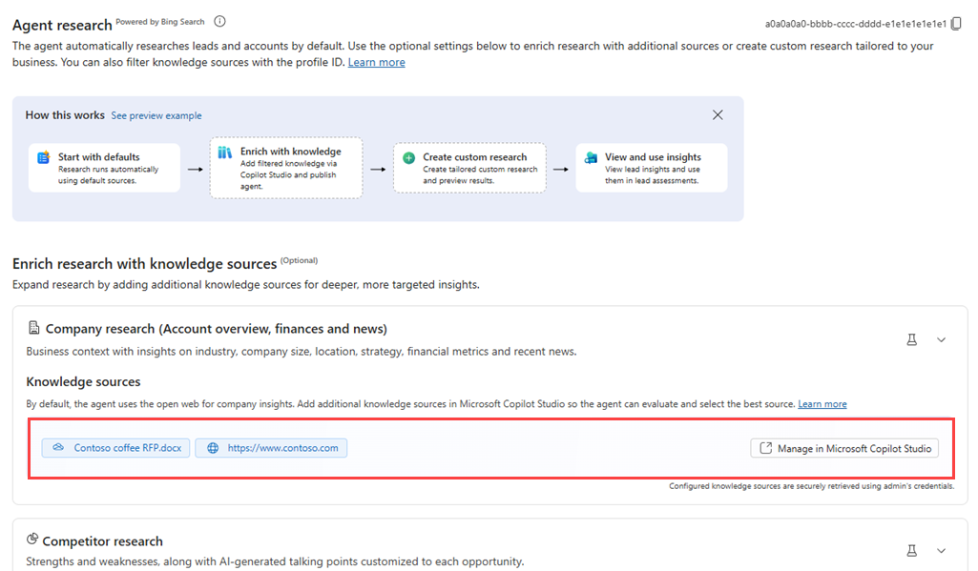
Task: Click the green Create custom research plus icon
Action: (x=408, y=157)
